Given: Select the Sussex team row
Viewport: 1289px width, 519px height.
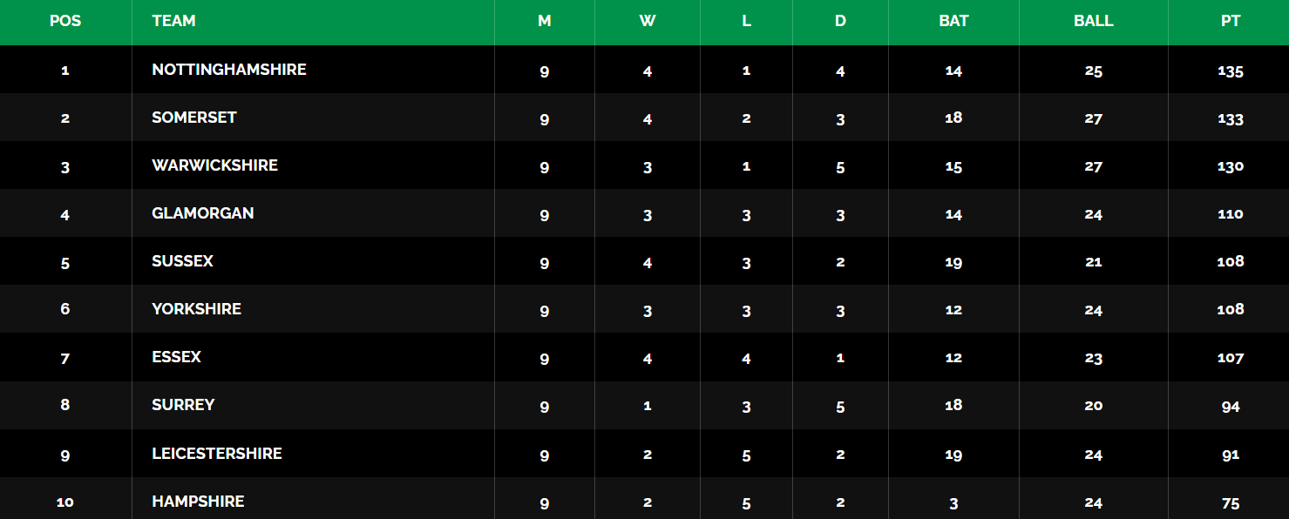Looking at the screenshot, I should (x=644, y=261).
